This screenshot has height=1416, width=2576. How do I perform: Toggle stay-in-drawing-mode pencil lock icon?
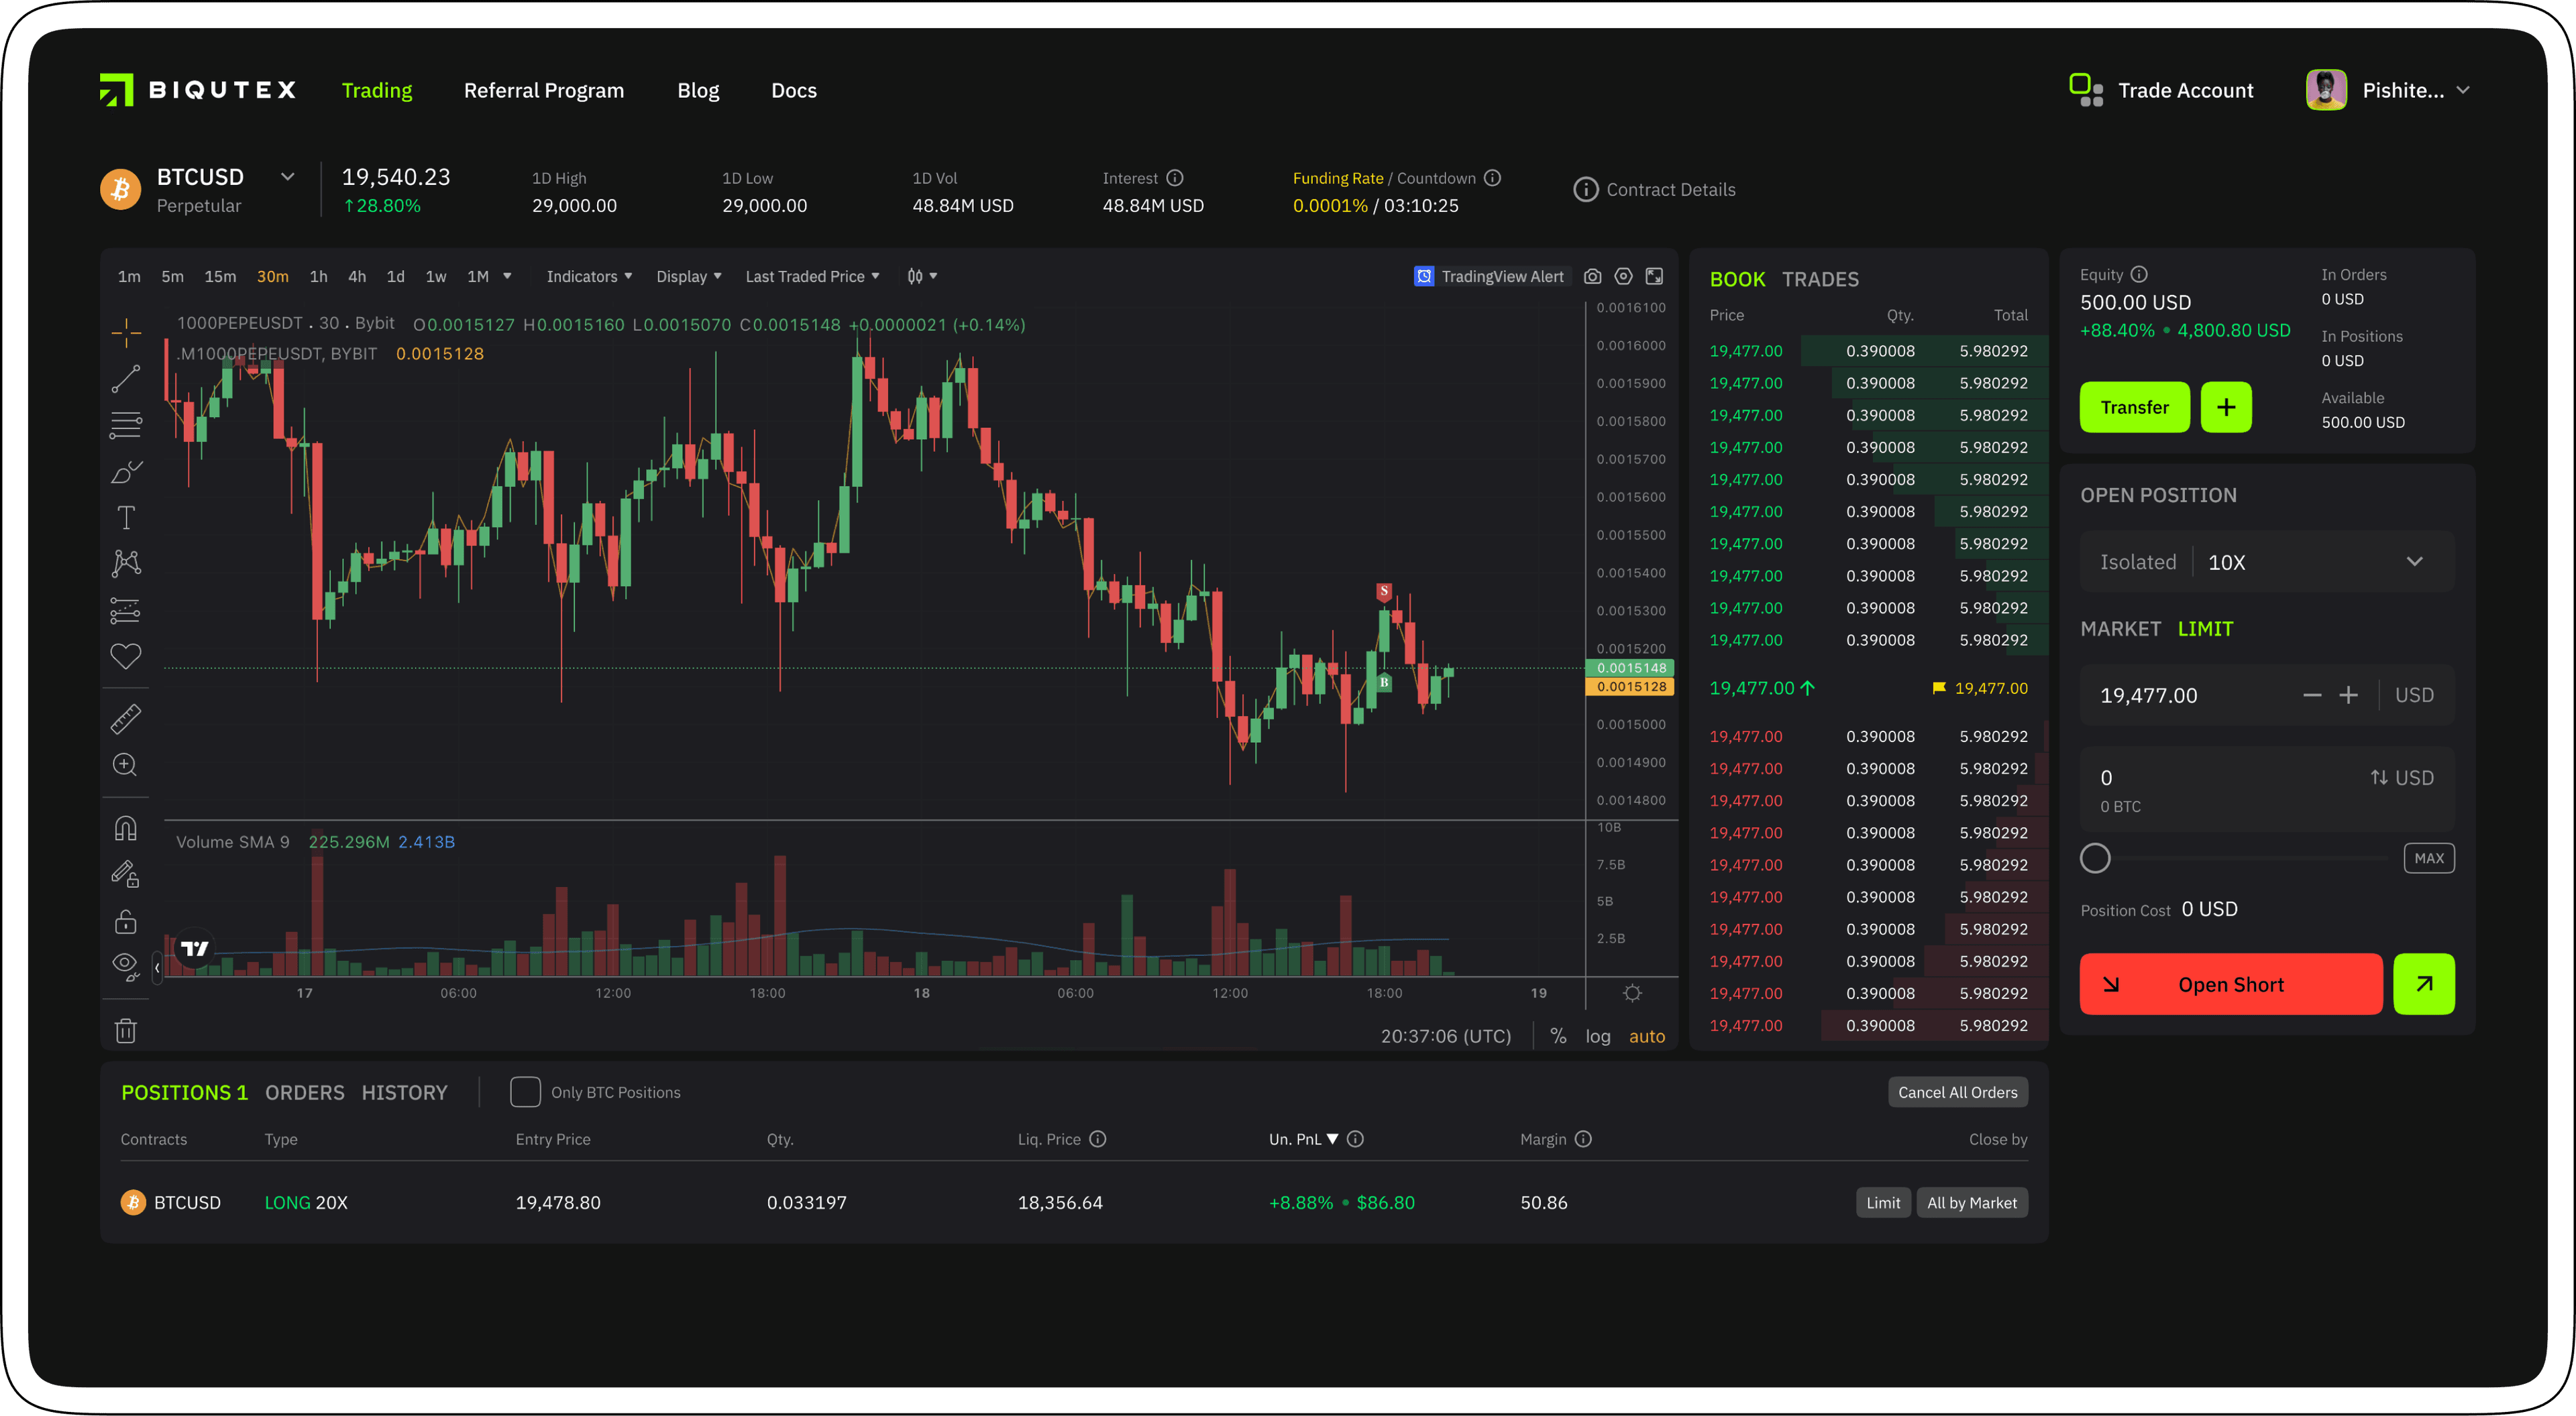[x=126, y=874]
